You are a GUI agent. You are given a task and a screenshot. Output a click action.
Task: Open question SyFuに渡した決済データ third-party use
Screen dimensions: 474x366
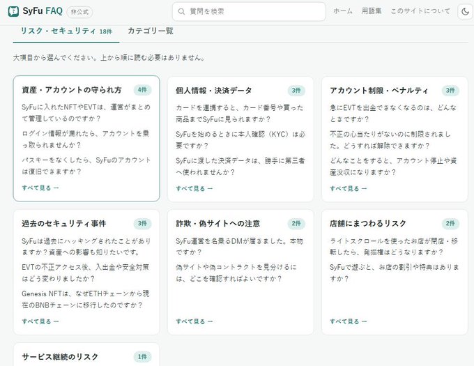(240, 166)
